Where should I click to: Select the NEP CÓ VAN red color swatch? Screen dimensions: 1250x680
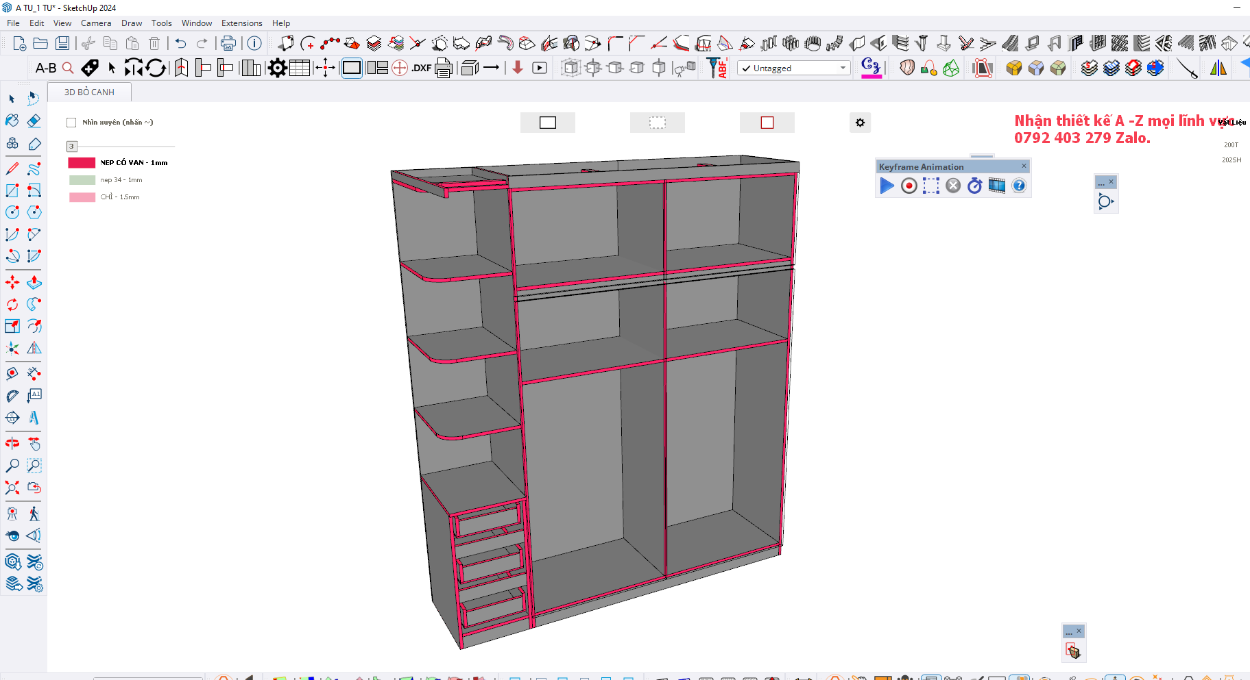(82, 163)
